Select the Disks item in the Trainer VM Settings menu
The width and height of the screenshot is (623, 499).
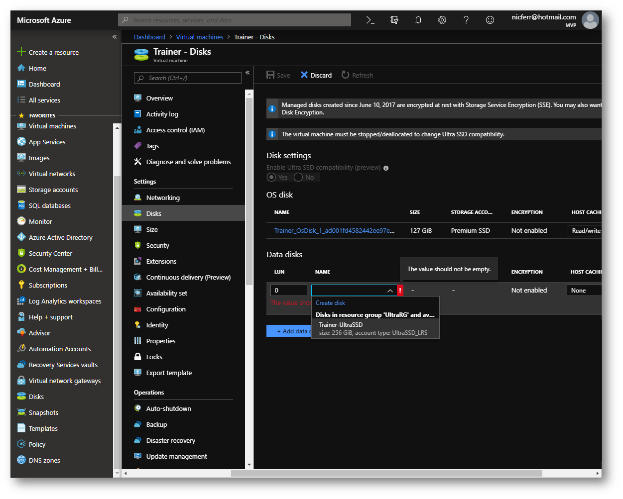point(183,213)
